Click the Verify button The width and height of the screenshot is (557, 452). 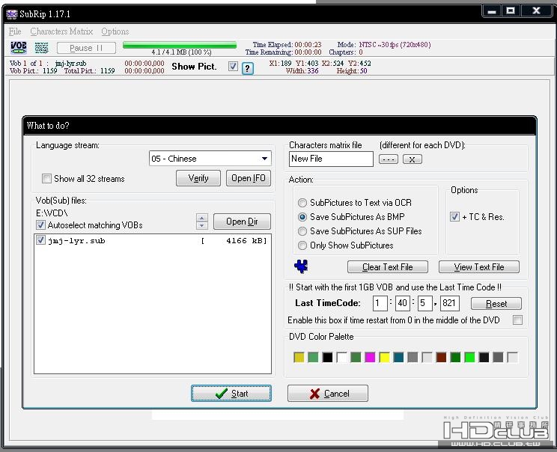click(198, 178)
